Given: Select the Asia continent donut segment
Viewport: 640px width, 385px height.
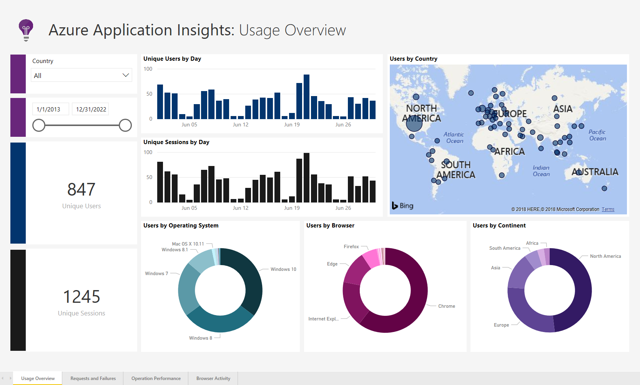Looking at the screenshot, I should pos(520,274).
